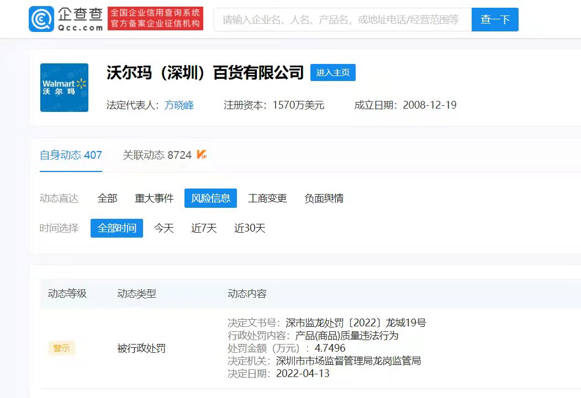Click document number 深市监龙处罚〔2022〕龙城19号

(356, 323)
